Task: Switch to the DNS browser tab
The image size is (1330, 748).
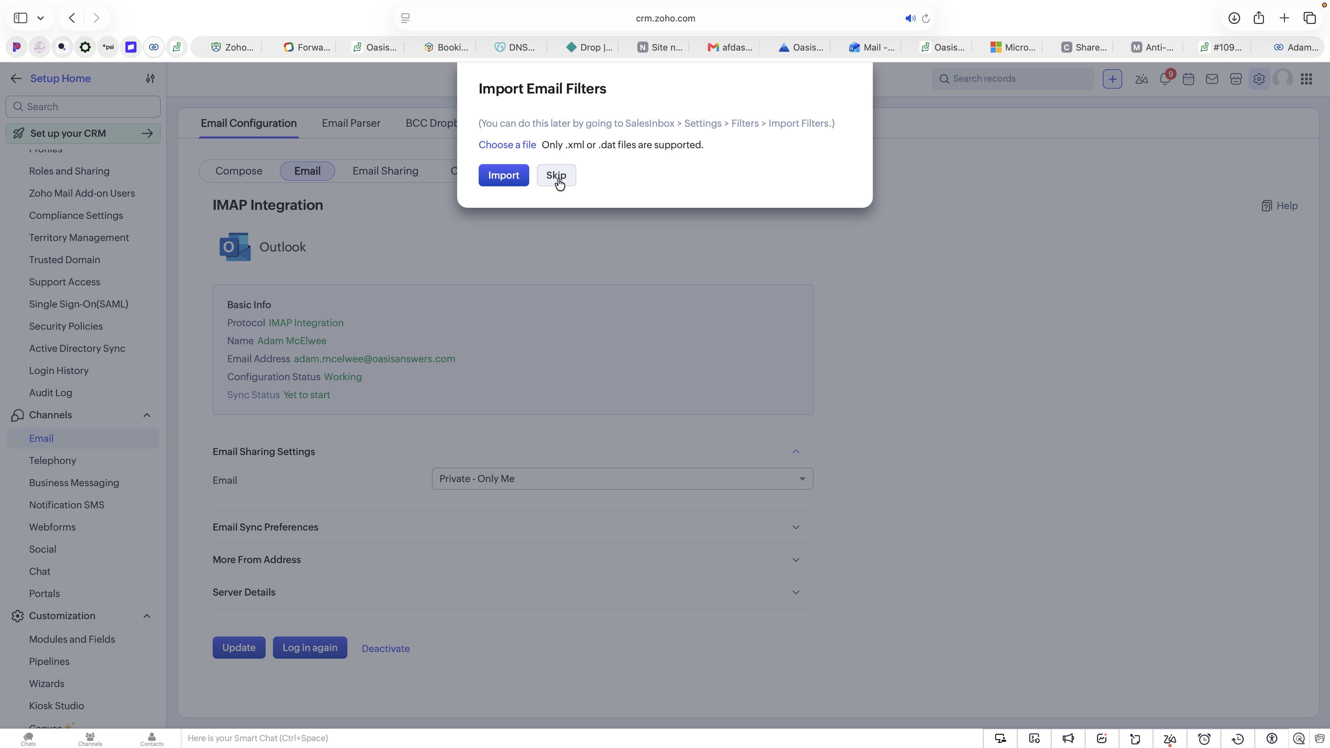Action: [x=514, y=47]
